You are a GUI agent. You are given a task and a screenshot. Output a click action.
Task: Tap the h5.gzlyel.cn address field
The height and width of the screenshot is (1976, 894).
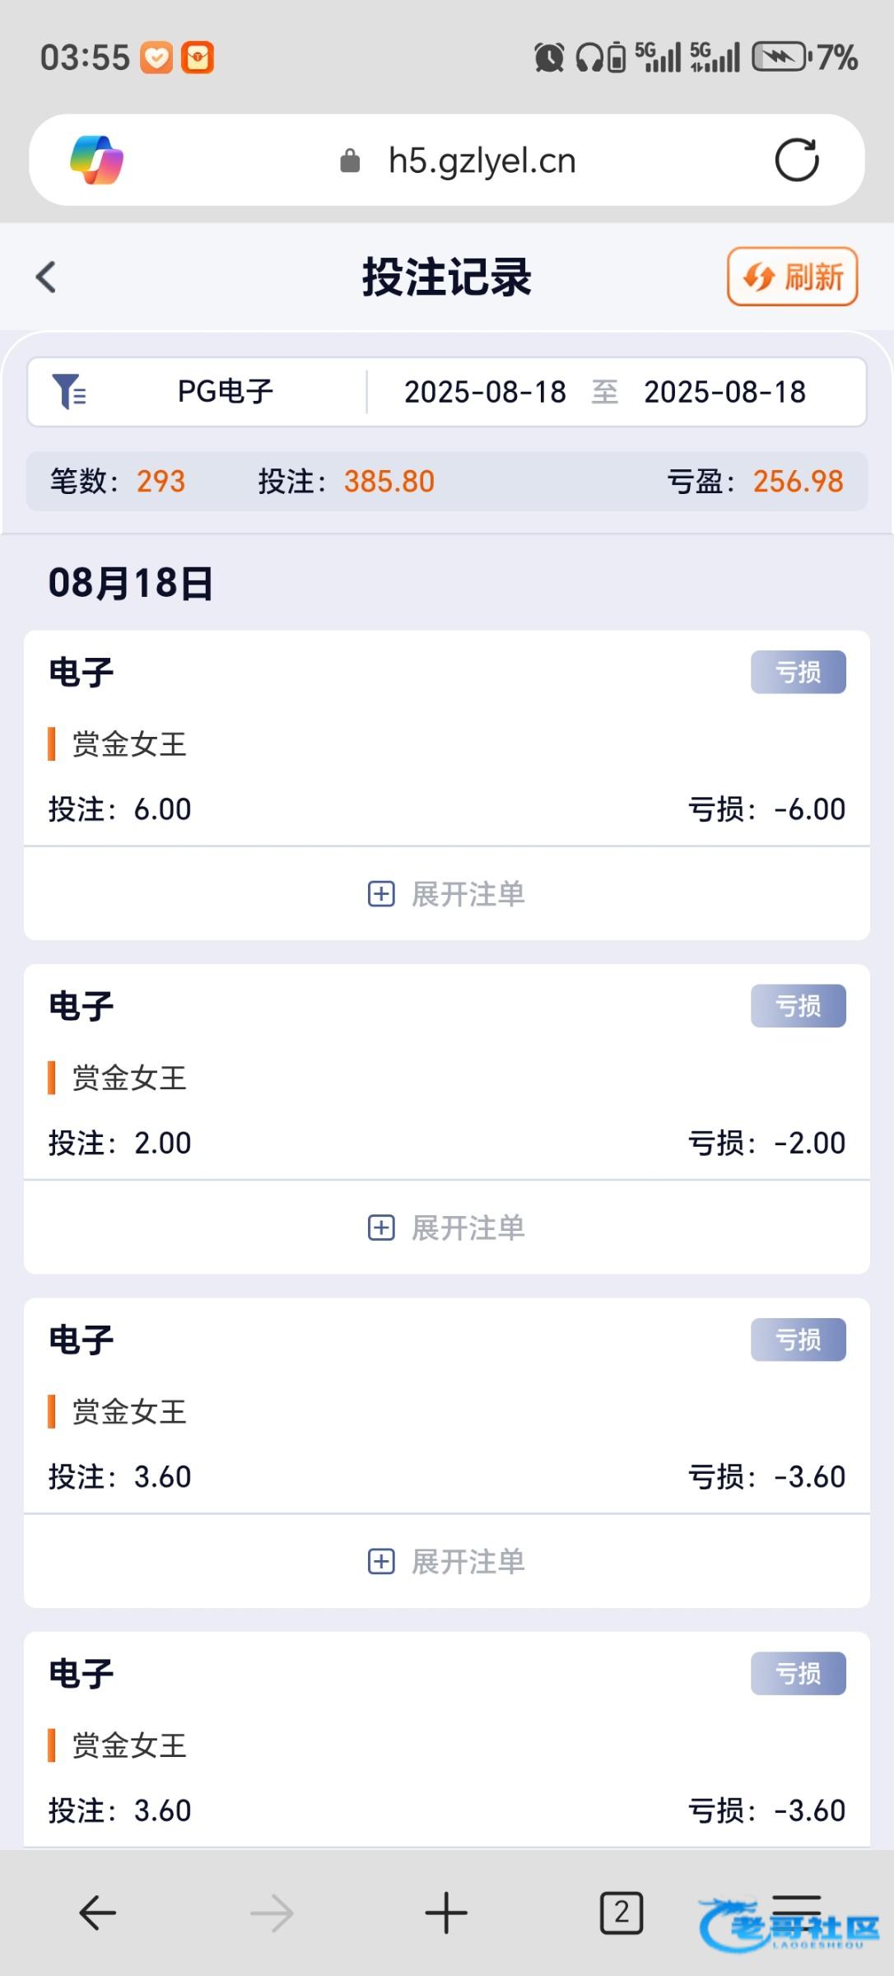[x=482, y=161]
